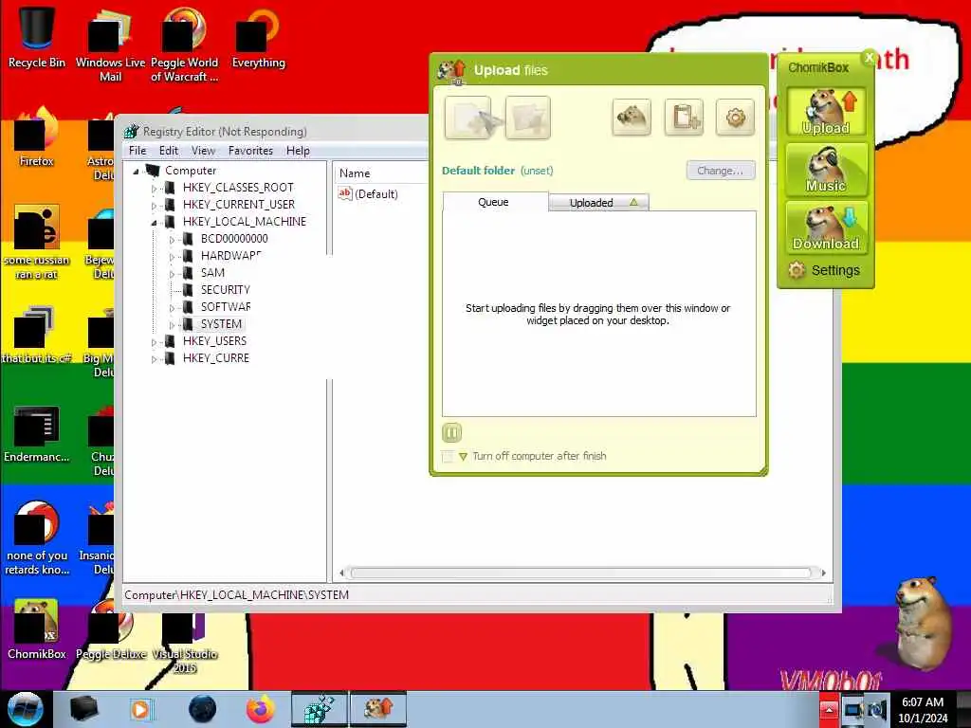The width and height of the screenshot is (971, 728).
Task: Open Edit menu in Registry Editor
Action: (169, 151)
